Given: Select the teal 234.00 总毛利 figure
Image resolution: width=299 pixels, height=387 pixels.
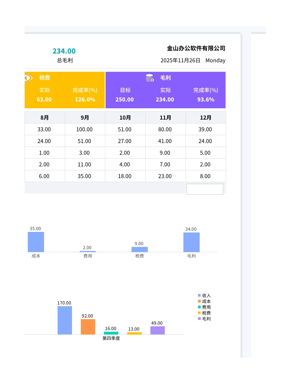Looking at the screenshot, I should 64,51.
